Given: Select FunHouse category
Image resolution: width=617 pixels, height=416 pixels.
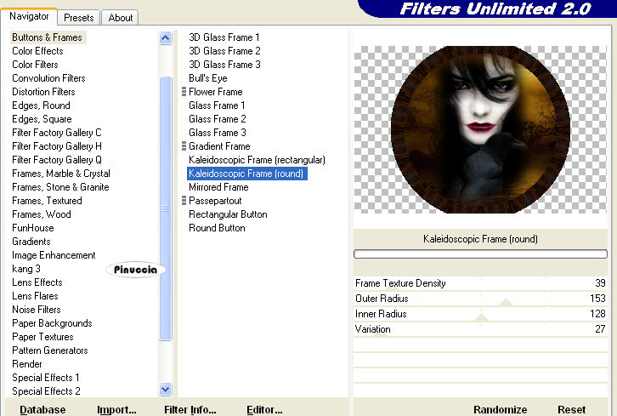Looking at the screenshot, I should coord(33,228).
